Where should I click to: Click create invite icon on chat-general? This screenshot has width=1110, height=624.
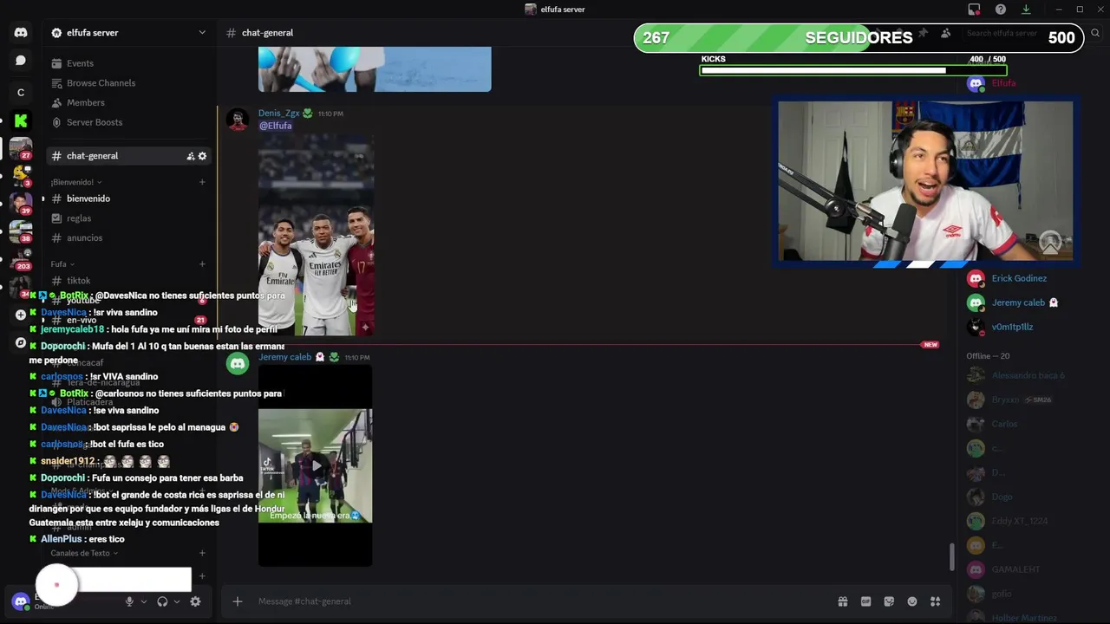191,156
